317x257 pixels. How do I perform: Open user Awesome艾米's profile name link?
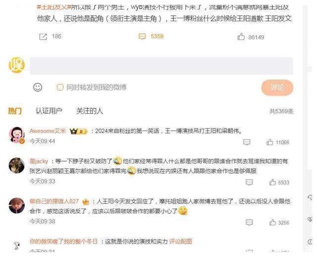(48, 131)
